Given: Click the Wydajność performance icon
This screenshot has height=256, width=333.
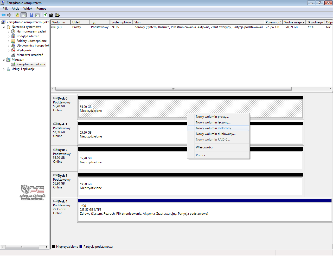Looking at the screenshot, I should 13,50.
